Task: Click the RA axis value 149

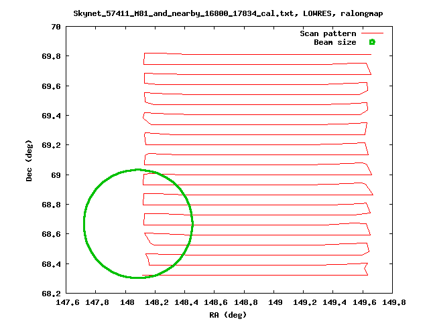Action: (x=275, y=302)
